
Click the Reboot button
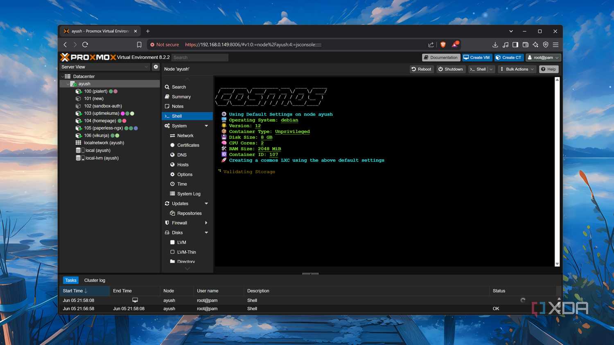pos(422,69)
